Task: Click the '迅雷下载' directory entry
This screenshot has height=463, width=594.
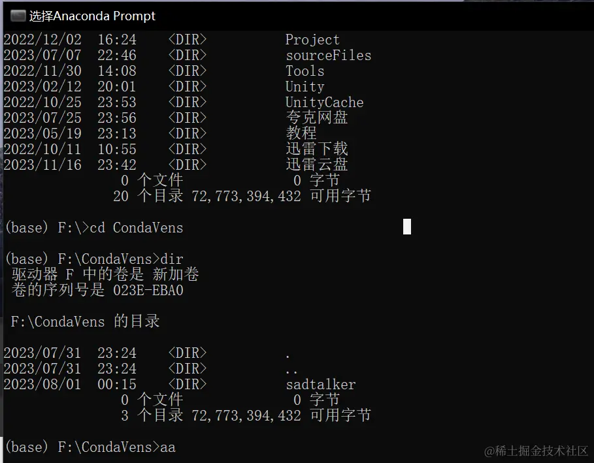Action: (317, 149)
